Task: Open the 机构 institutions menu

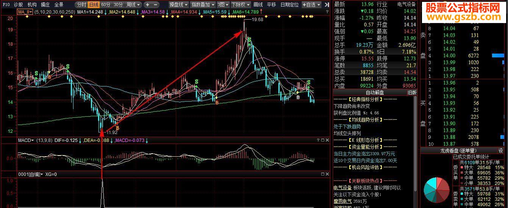Action: (x=32, y=5)
